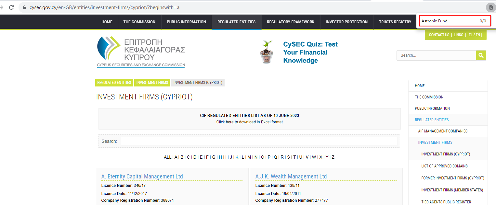Click sidebar THE COMMISSION item
The image size is (496, 205).
(448, 97)
